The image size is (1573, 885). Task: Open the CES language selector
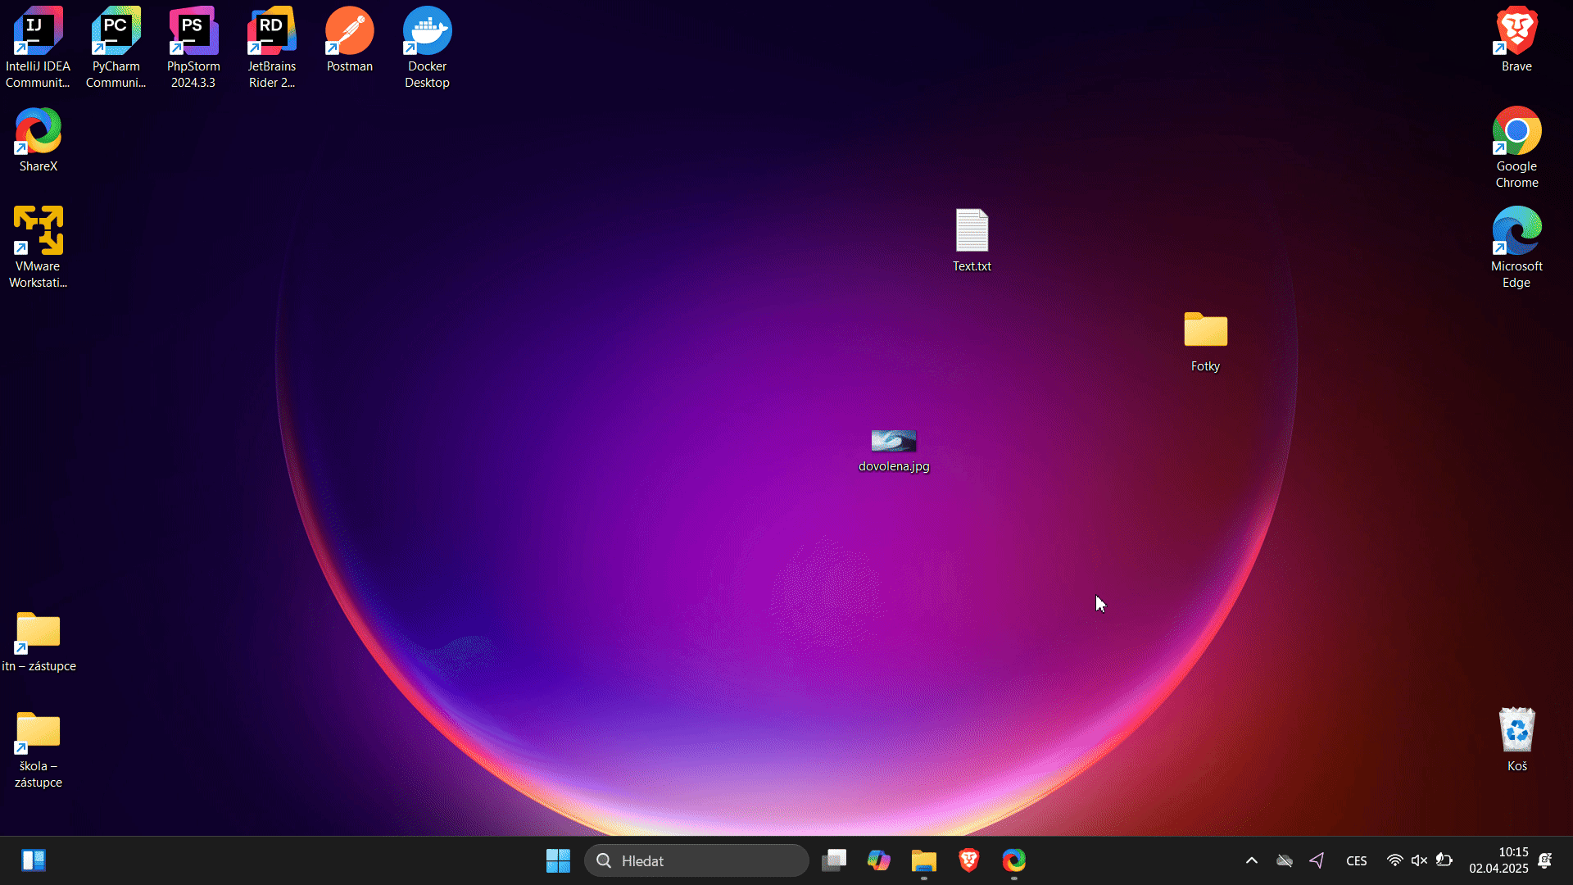(x=1357, y=860)
